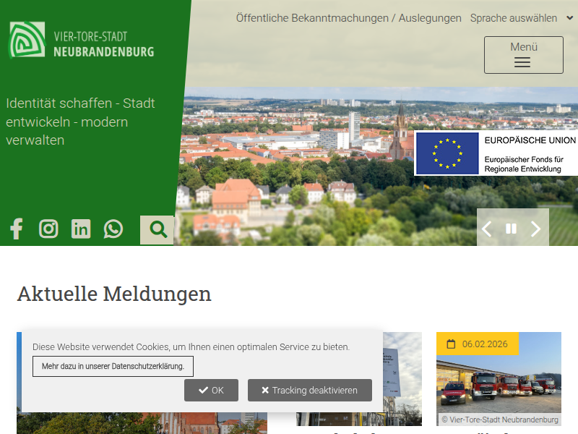This screenshot has height=434, width=578.
Task: Accept cookies with the OK button
Action: click(211, 391)
